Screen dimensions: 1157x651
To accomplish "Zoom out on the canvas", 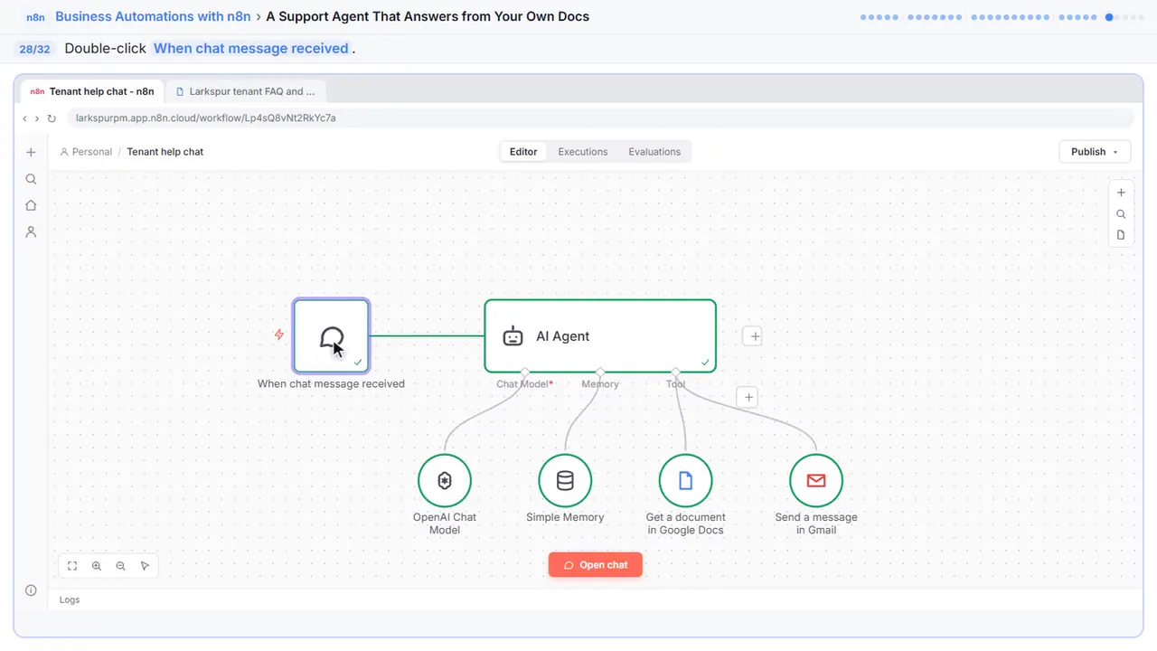I will [121, 566].
